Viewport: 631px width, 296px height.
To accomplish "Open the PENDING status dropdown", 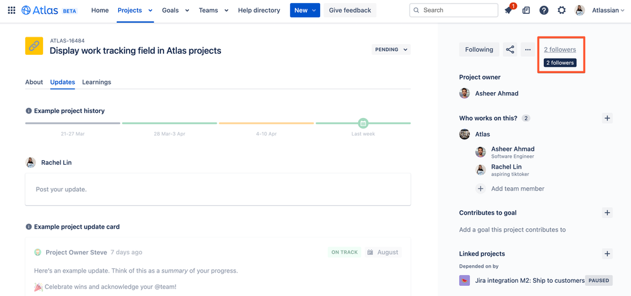I will (391, 49).
